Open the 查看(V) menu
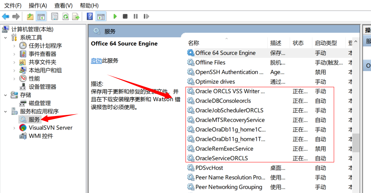This screenshot has height=193, width=371. [x=64, y=5]
